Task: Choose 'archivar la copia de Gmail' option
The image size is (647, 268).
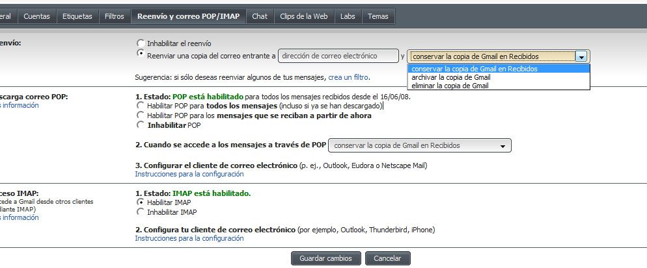Action: [x=450, y=77]
